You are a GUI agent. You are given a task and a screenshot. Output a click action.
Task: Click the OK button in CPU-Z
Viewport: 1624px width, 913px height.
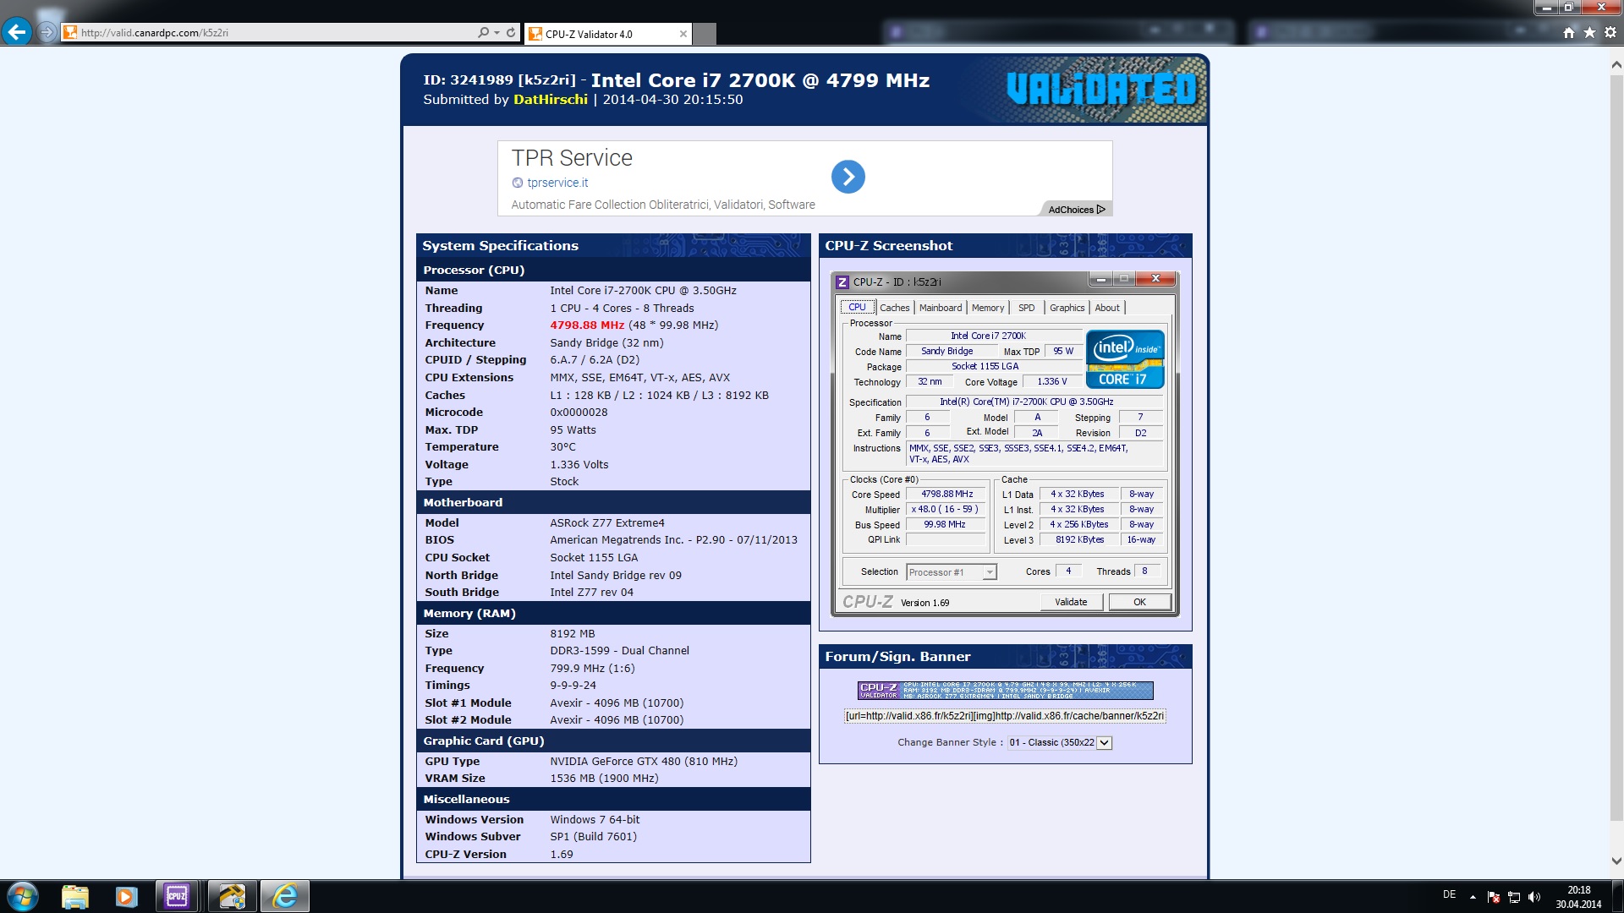click(x=1139, y=602)
